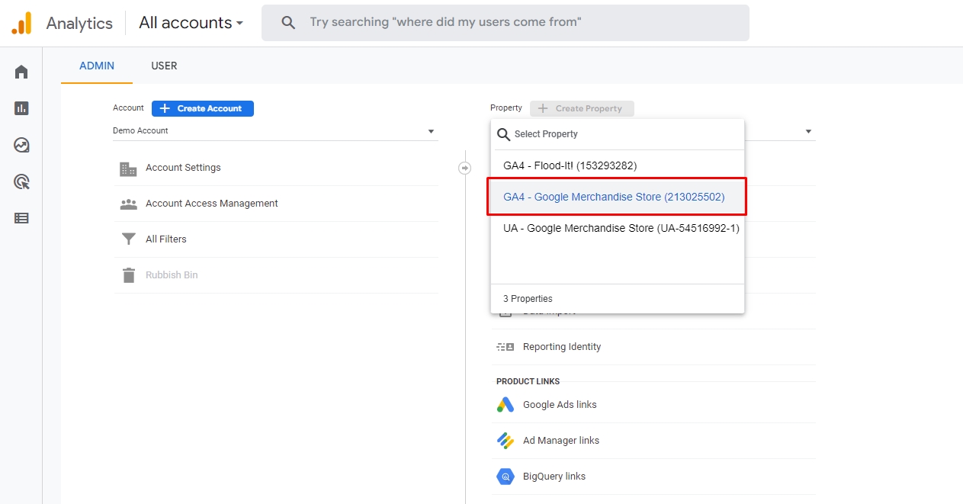
Task: Open the Reports bar chart sidebar icon
Action: tap(21, 108)
